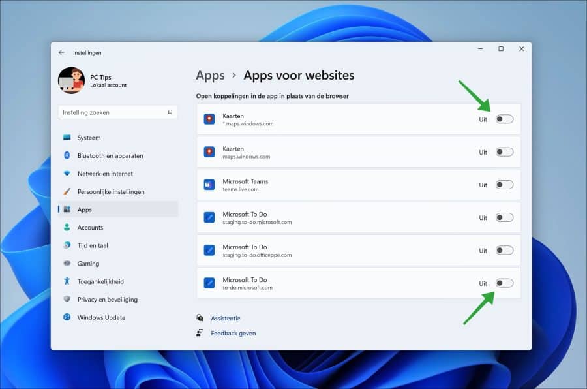Click the search magnifier icon
Screen dimensions: 587x389
pyautogui.click(x=170, y=112)
